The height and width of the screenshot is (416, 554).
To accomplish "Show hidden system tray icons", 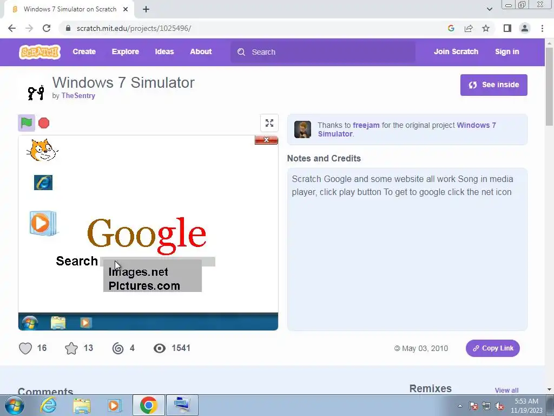I will coord(460,406).
